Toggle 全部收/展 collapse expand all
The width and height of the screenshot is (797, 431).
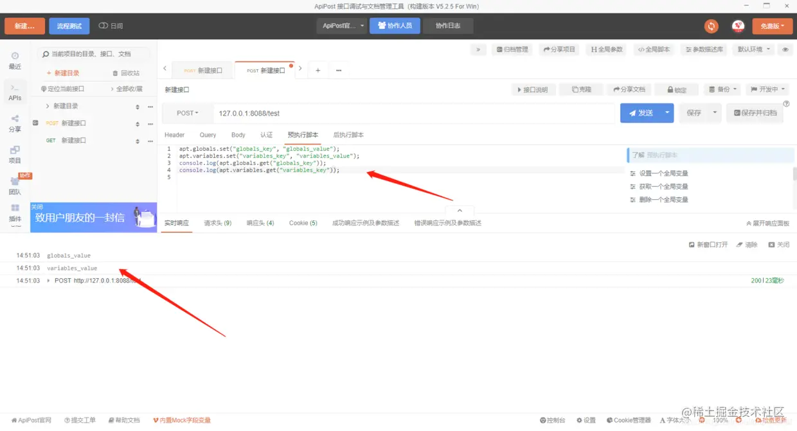127,89
